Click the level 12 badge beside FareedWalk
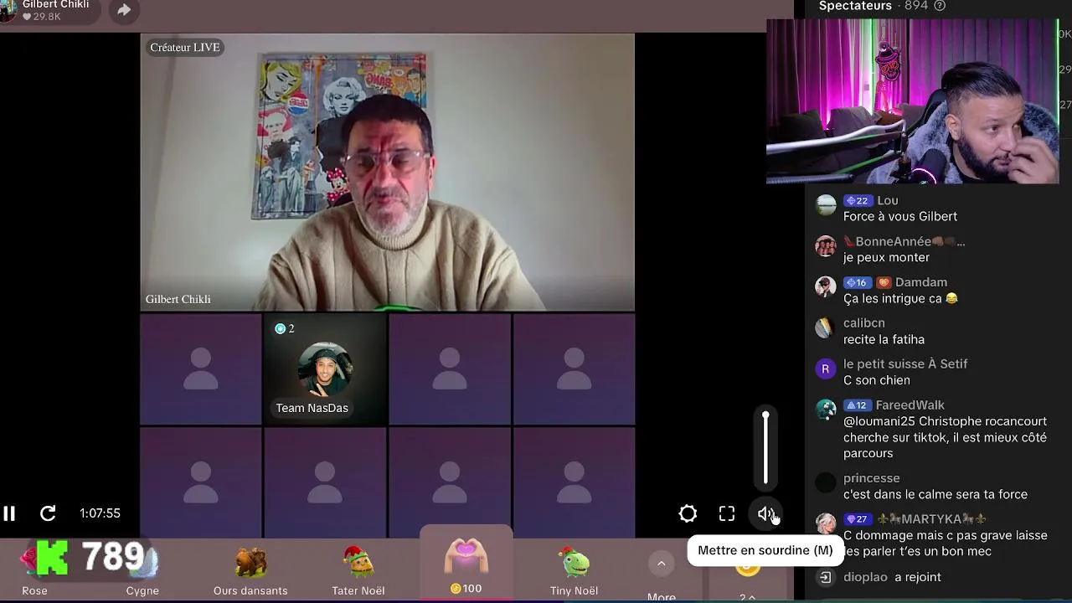Viewport: 1072px width, 603px height. click(x=858, y=405)
